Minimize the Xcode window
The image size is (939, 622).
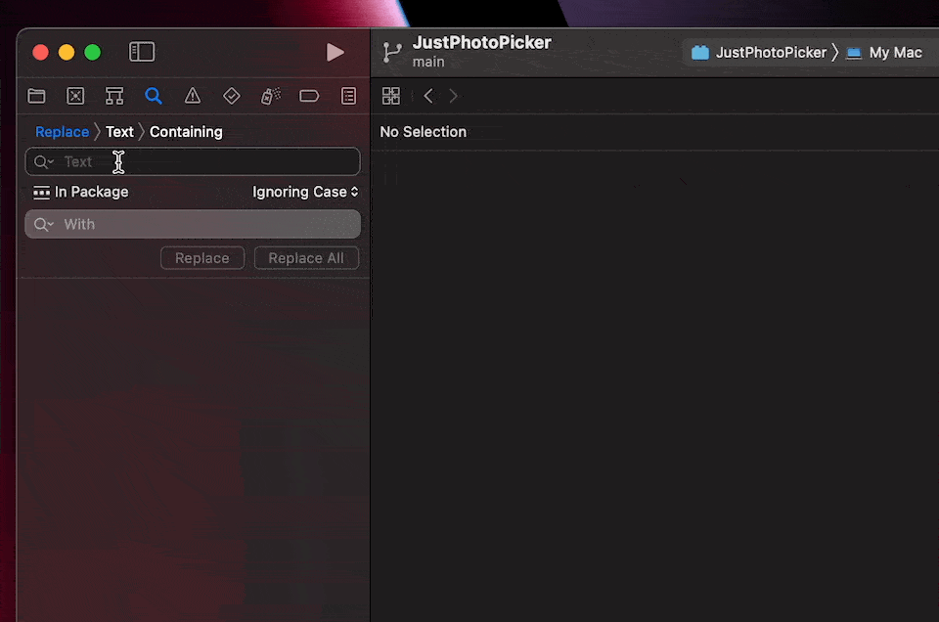[x=67, y=52]
